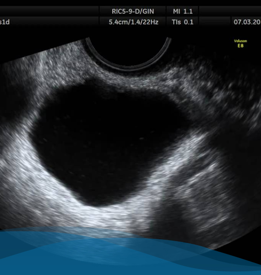
Task: Click the empty header cell beside MI 1.1
Action: (x=230, y=11)
